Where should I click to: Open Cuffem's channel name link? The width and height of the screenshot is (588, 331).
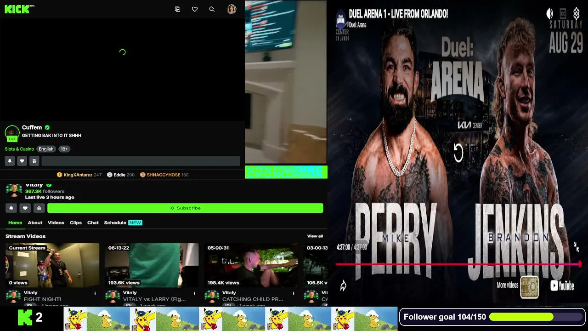[x=32, y=127]
